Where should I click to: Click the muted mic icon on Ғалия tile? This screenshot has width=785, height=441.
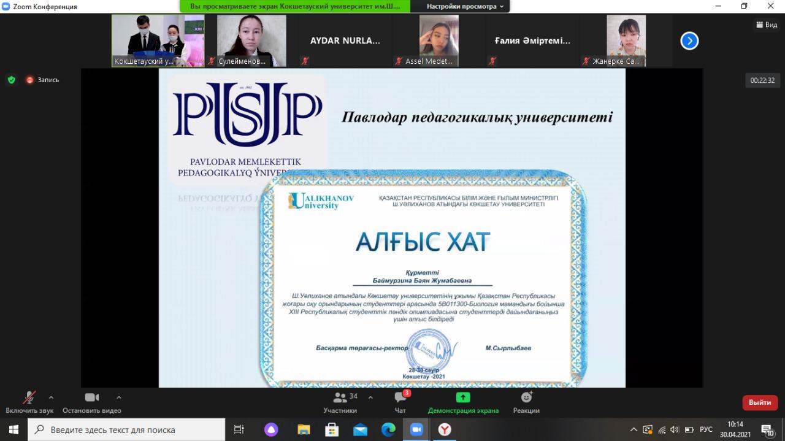tap(492, 61)
